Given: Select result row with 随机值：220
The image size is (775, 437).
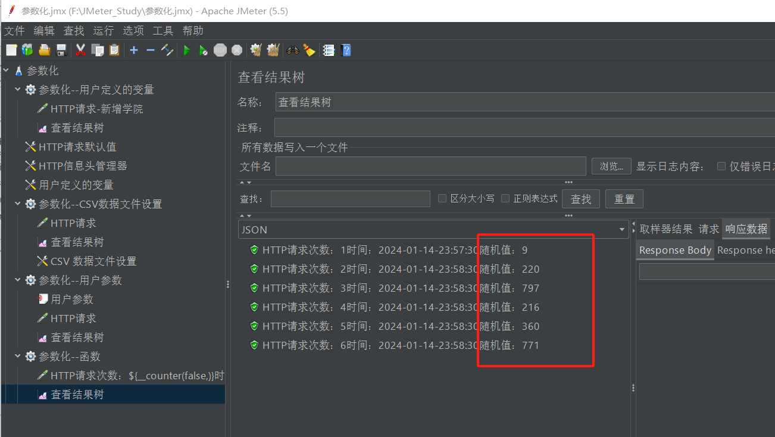Looking at the screenshot, I should pyautogui.click(x=395, y=269).
